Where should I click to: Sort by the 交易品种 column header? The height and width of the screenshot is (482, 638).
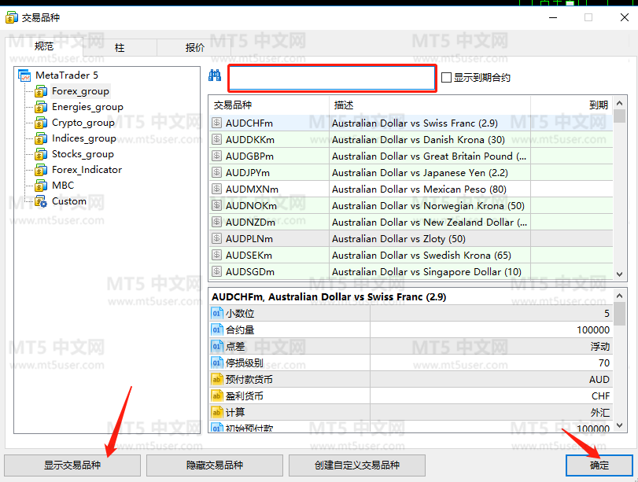click(x=269, y=105)
